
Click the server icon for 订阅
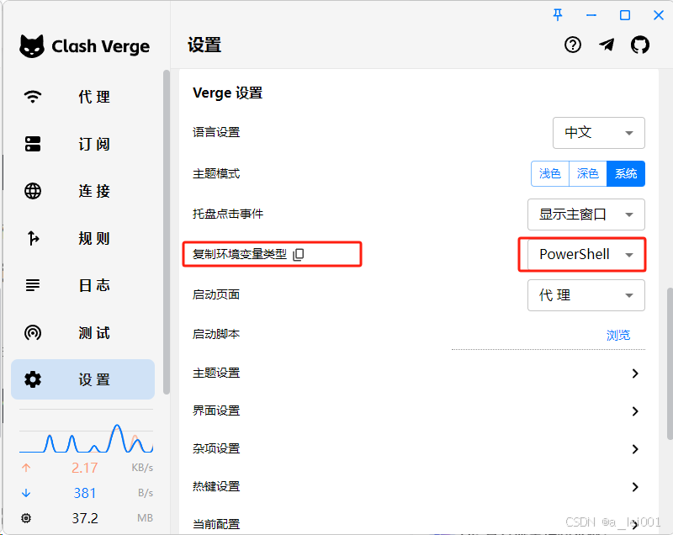click(x=33, y=144)
